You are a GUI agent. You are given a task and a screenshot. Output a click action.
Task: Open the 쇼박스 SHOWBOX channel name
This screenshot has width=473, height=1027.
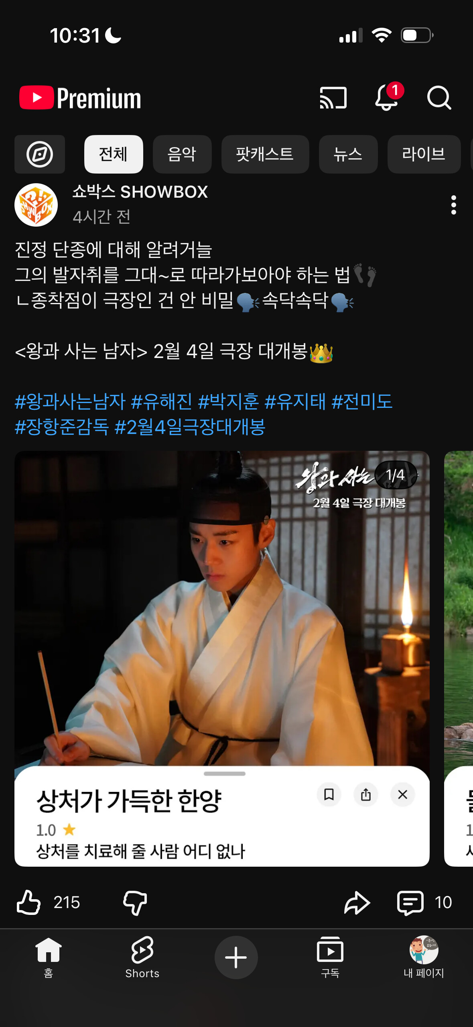(x=140, y=192)
